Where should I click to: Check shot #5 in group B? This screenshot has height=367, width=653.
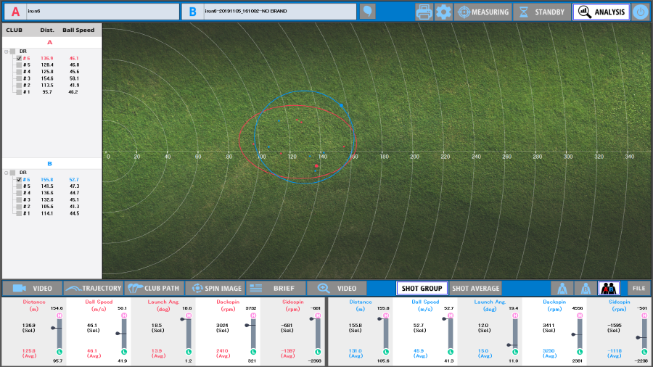19,186
